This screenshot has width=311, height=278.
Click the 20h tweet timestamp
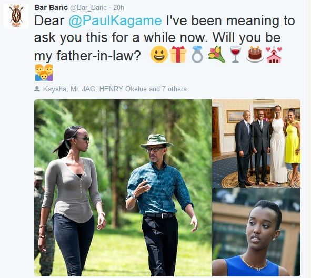tap(118, 8)
